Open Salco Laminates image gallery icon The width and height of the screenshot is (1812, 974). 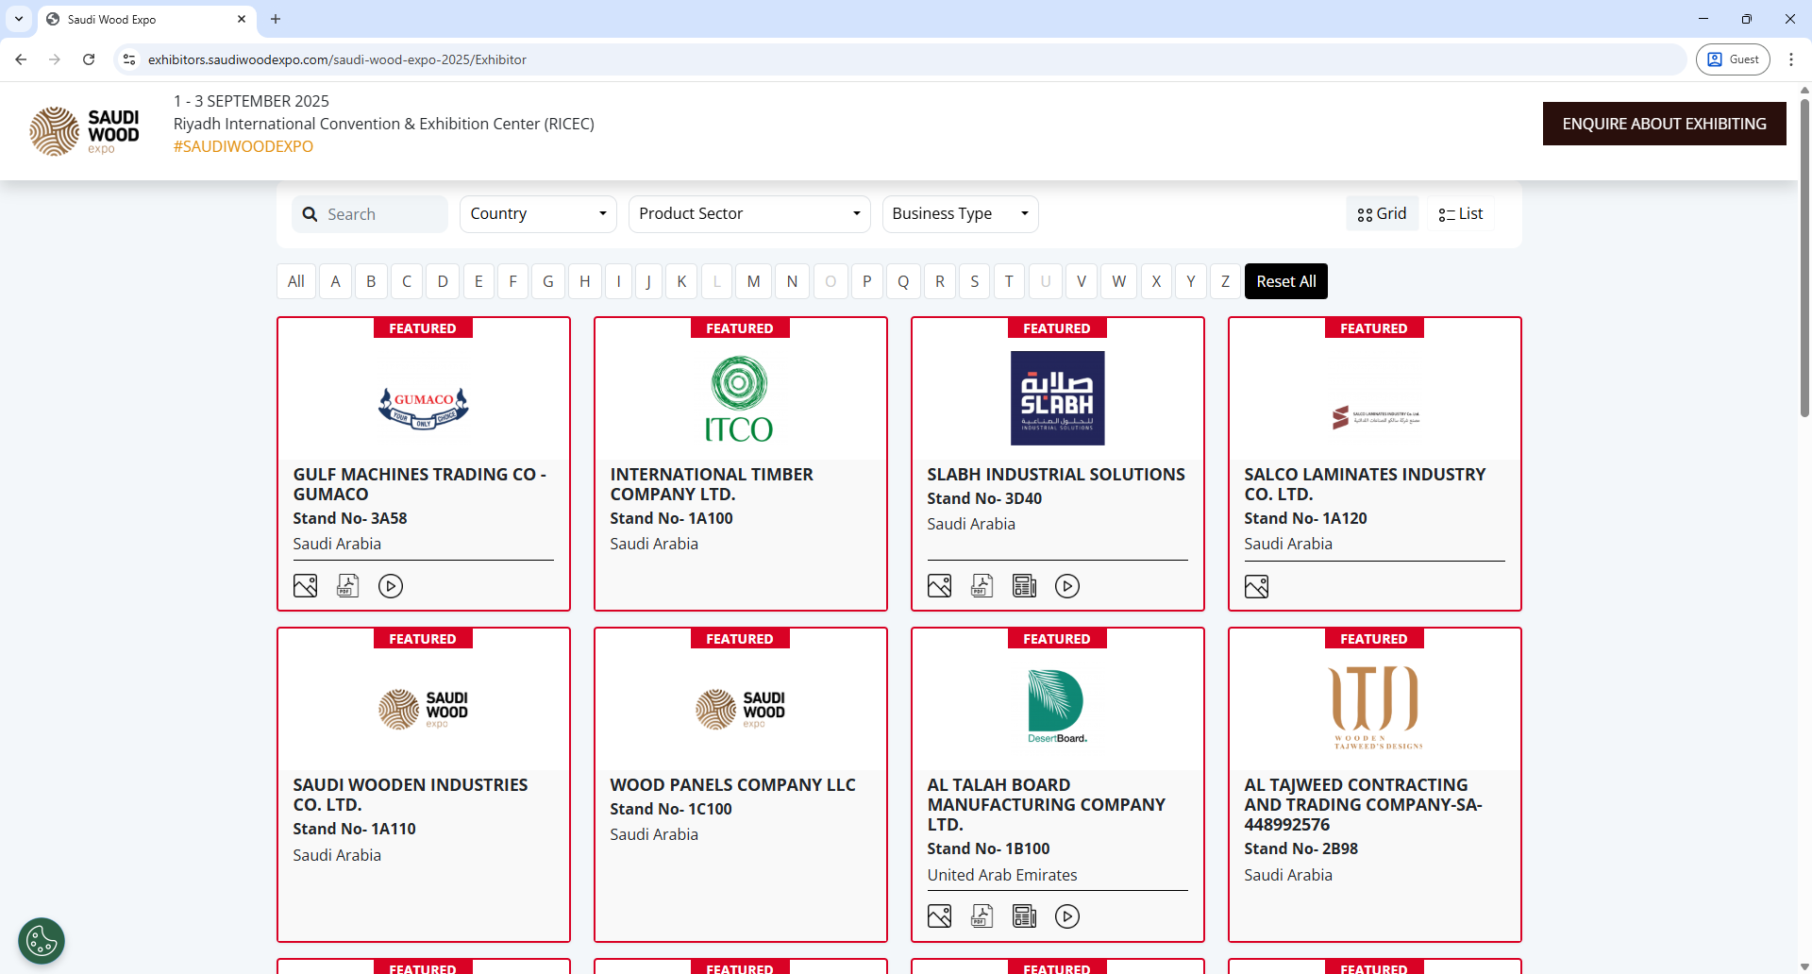click(x=1256, y=585)
